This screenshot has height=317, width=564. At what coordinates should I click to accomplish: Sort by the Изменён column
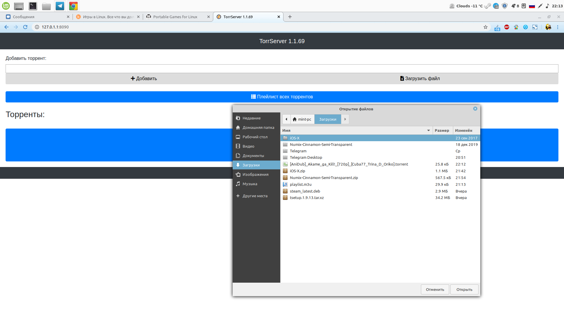(466, 130)
